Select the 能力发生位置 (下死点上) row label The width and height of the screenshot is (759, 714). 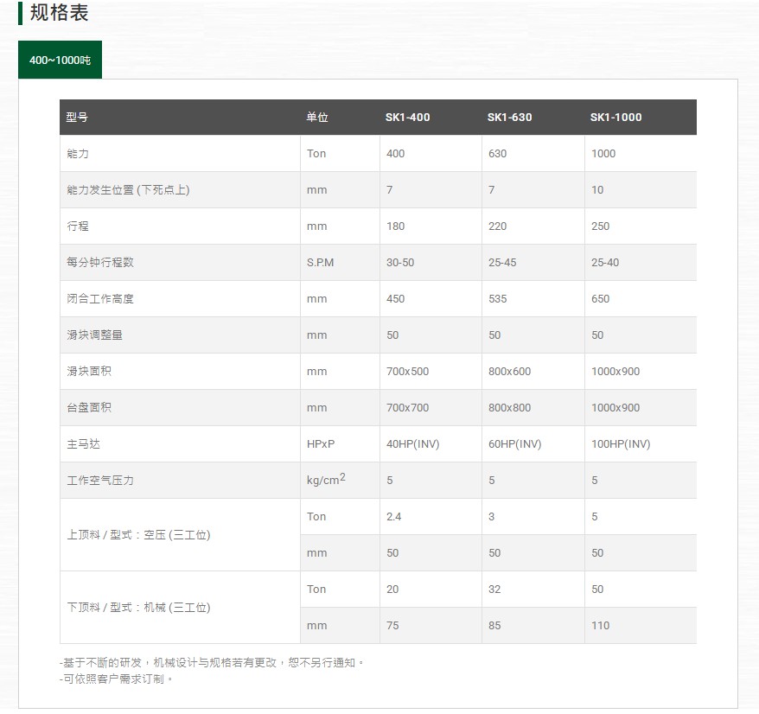pyautogui.click(x=128, y=190)
